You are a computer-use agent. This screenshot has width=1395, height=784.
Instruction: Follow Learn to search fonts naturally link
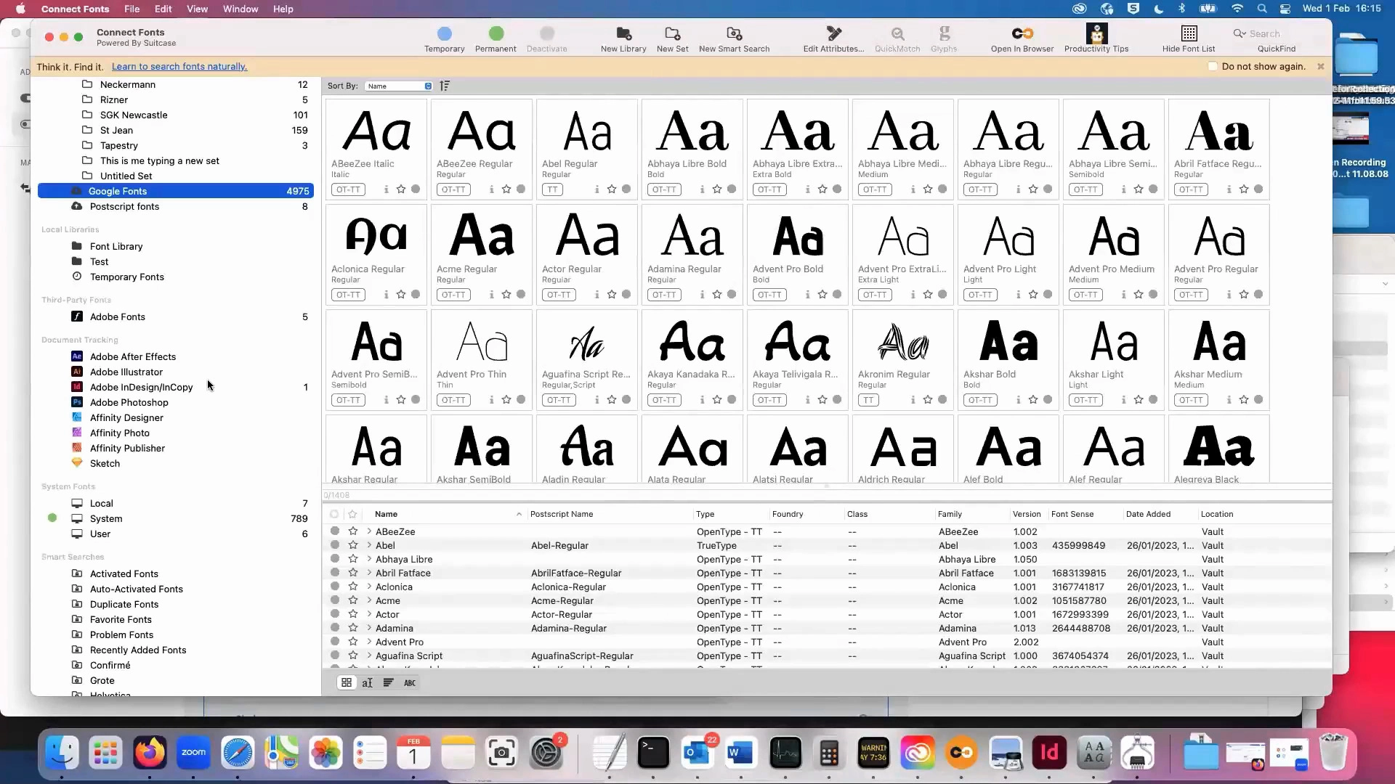[x=179, y=66]
